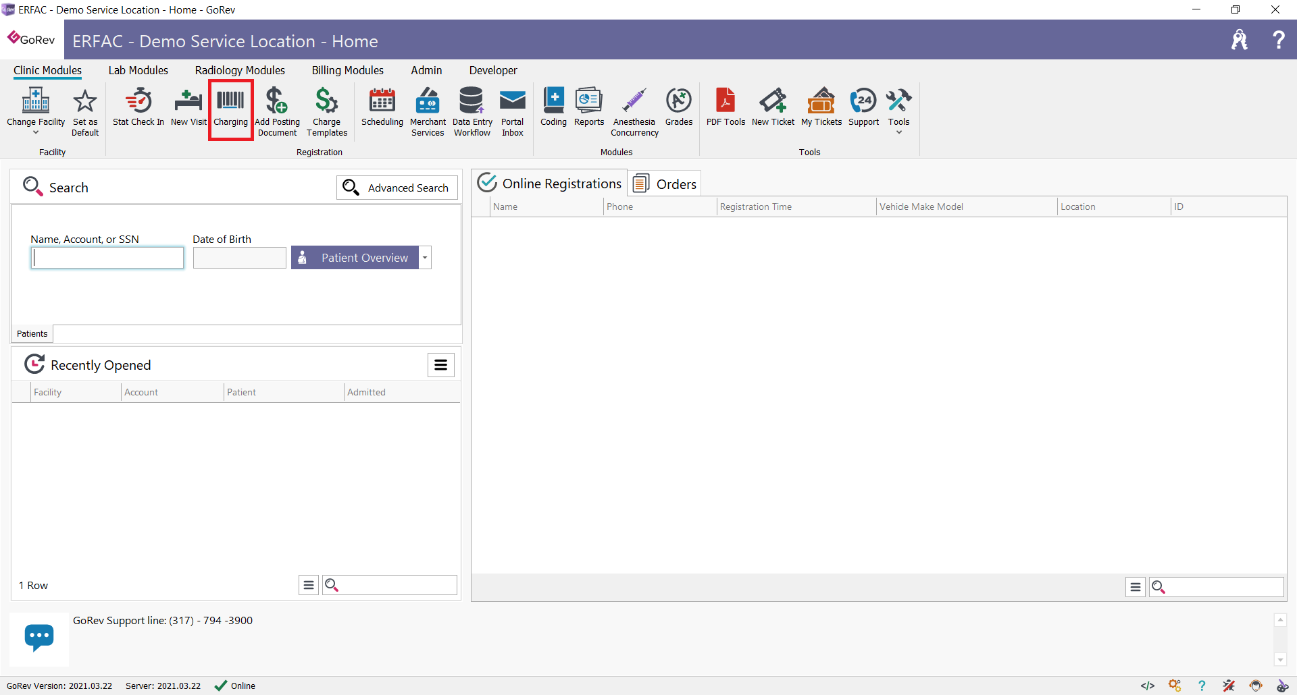Image resolution: width=1297 pixels, height=695 pixels.
Task: Switch to the Orders tab
Action: point(665,184)
